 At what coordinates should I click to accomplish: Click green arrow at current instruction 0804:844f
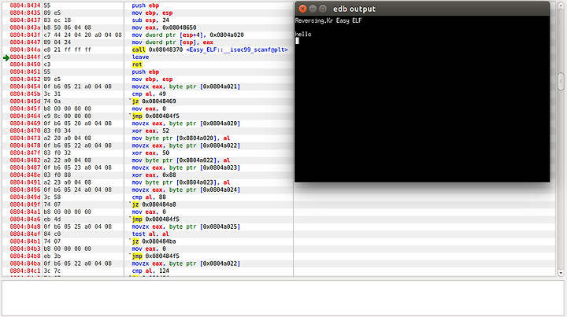pos(6,57)
